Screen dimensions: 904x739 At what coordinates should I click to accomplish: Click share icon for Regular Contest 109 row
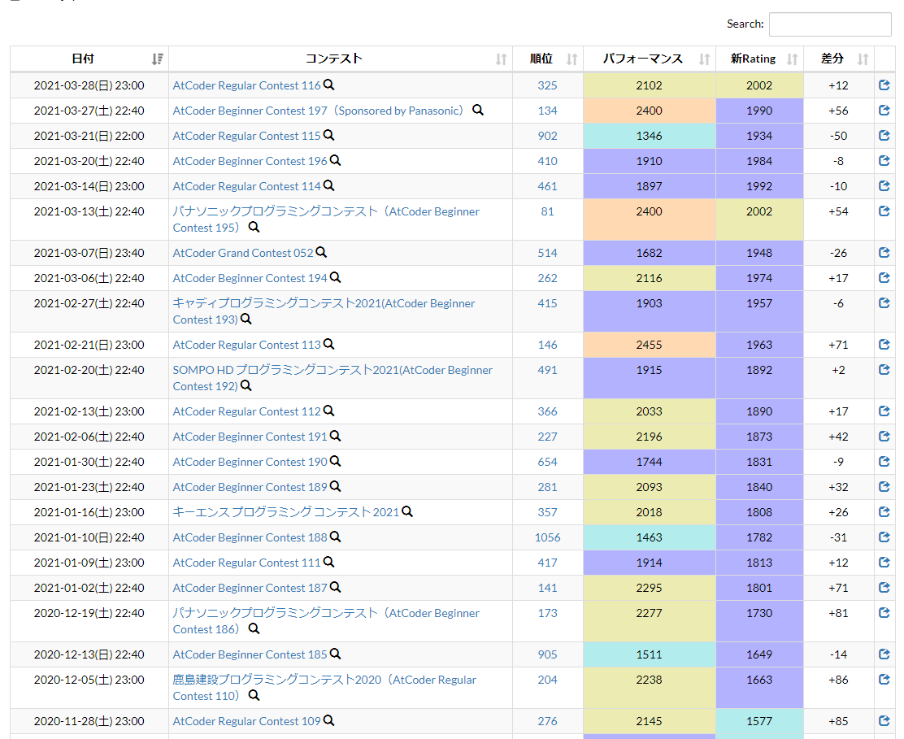tap(884, 720)
